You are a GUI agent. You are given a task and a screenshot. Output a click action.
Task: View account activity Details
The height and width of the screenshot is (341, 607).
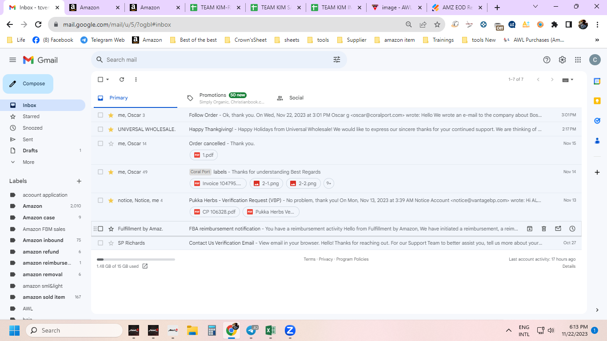click(569, 266)
